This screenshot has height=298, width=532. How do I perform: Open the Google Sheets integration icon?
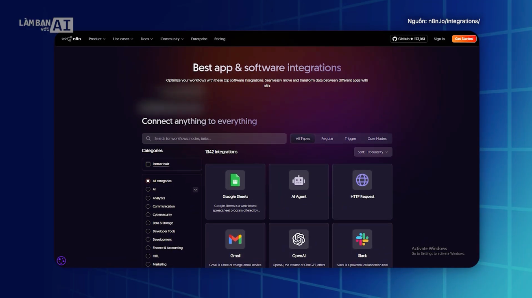[x=235, y=180]
